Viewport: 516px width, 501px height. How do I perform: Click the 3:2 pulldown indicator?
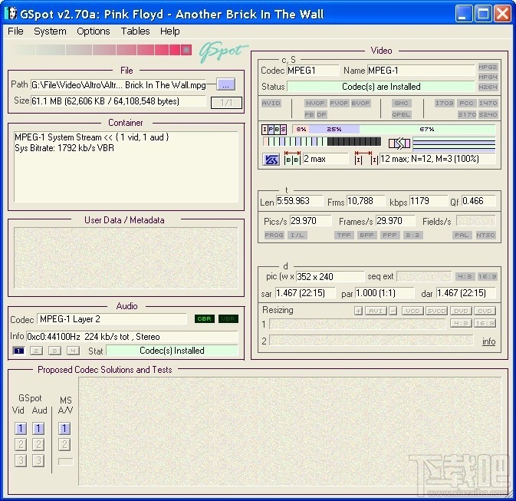412,236
